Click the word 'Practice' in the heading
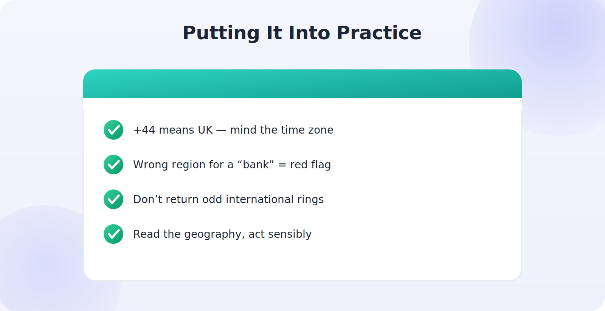605x311 pixels. point(379,33)
